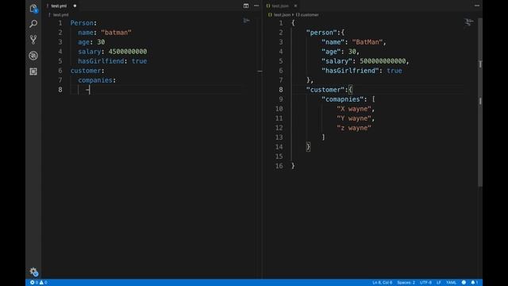Change end of line sequence LF
508x286 pixels.
[439, 283]
